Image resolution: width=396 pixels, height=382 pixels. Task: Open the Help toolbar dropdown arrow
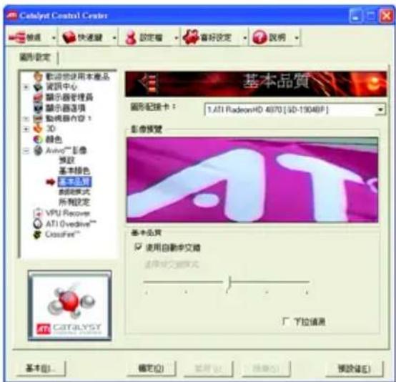click(297, 38)
